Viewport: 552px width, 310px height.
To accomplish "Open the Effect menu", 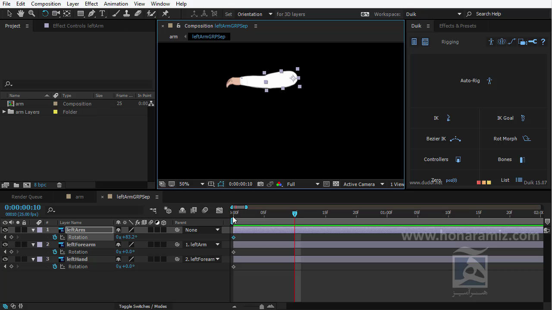I will tap(91, 4).
